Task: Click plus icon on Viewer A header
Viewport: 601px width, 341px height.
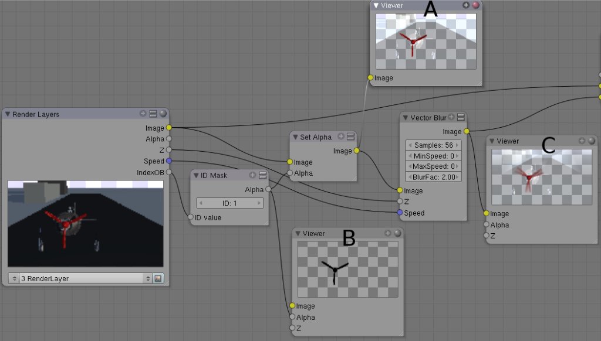Action: click(x=465, y=5)
